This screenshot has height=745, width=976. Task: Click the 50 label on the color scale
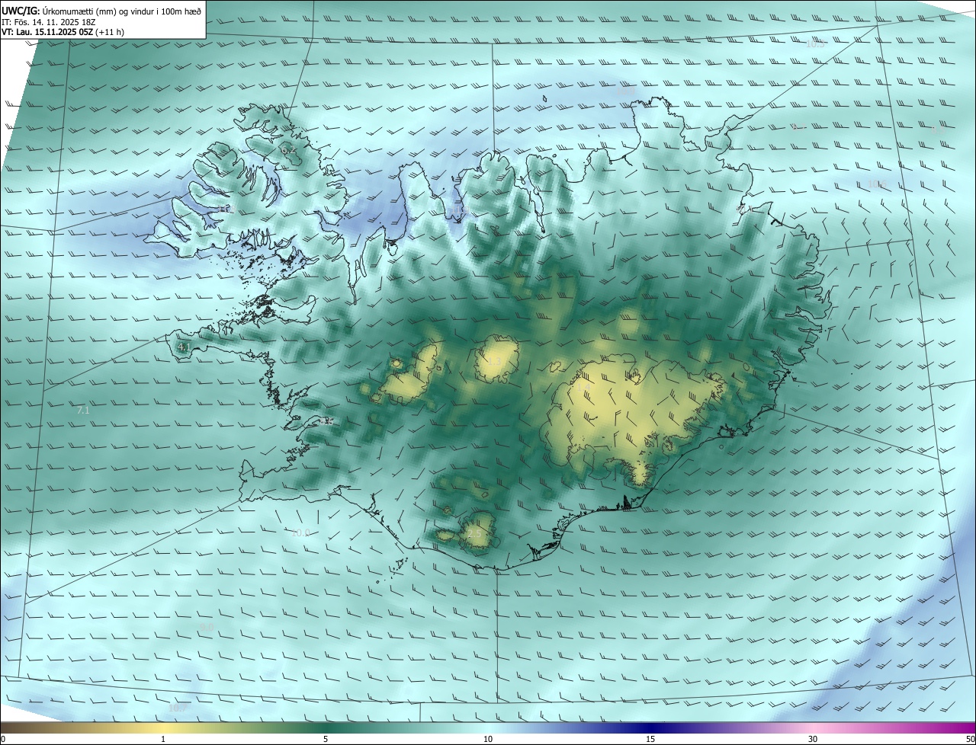(970, 739)
